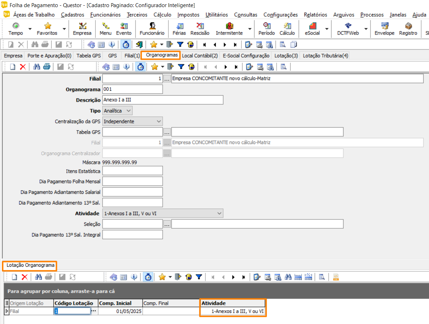Open Centralização da GPS dropdown

click(132, 121)
